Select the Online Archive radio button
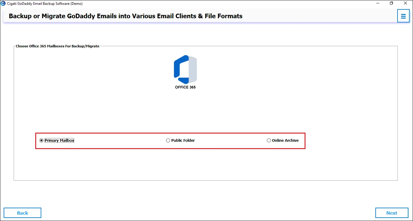 point(269,141)
